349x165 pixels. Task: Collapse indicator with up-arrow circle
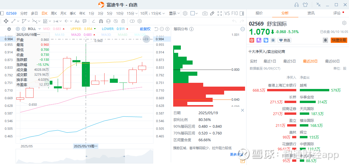(x=9, y=29)
